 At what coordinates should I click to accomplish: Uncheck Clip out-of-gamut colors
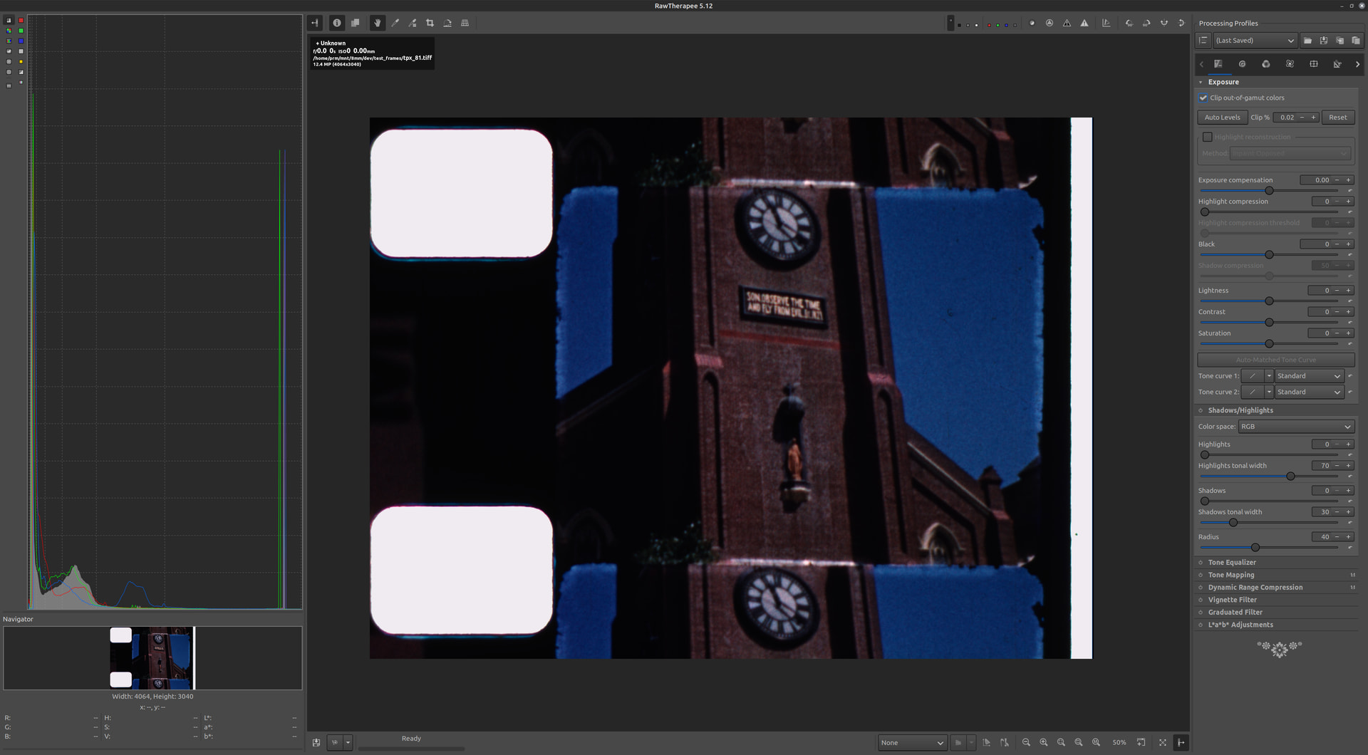point(1203,98)
